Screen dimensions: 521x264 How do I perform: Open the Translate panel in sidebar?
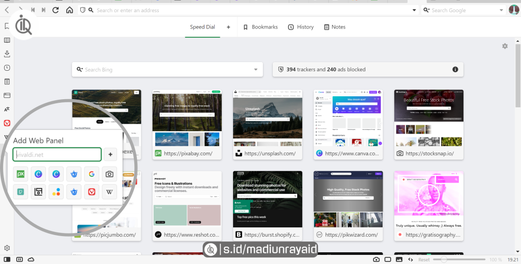coord(7,109)
